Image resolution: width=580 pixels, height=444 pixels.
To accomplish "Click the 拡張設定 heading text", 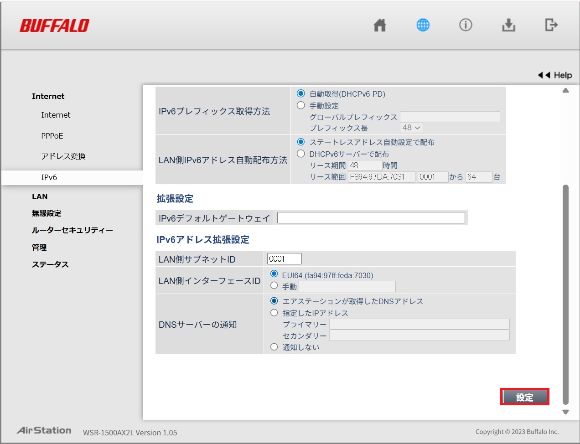I will (x=175, y=199).
